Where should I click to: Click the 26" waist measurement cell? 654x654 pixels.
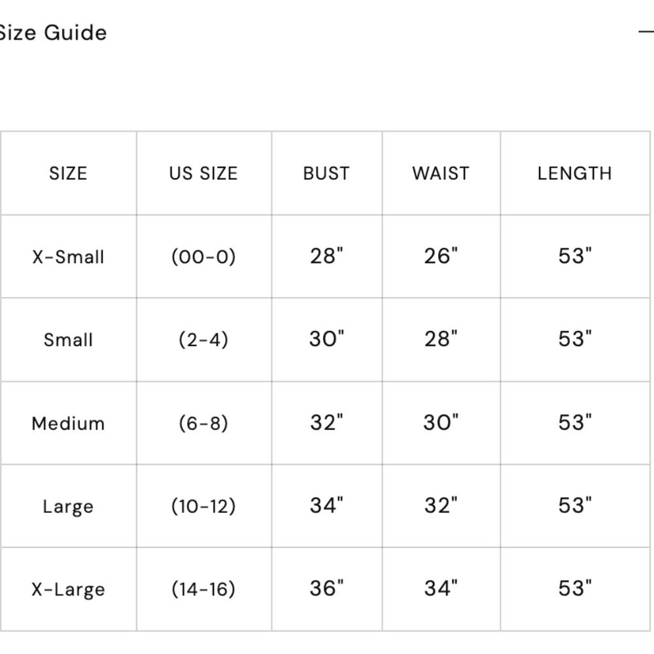(x=441, y=256)
